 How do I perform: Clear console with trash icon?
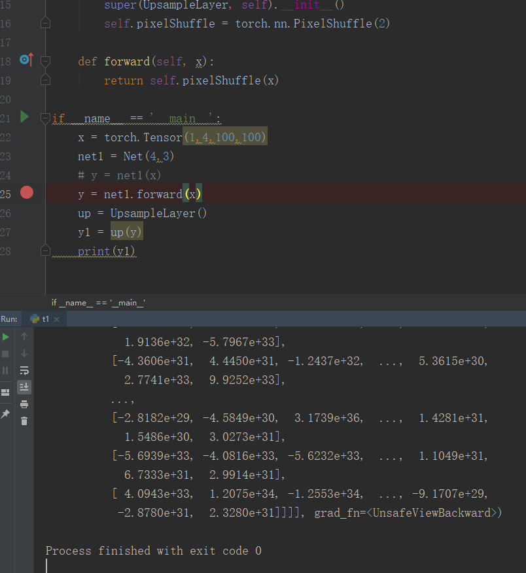tap(24, 421)
